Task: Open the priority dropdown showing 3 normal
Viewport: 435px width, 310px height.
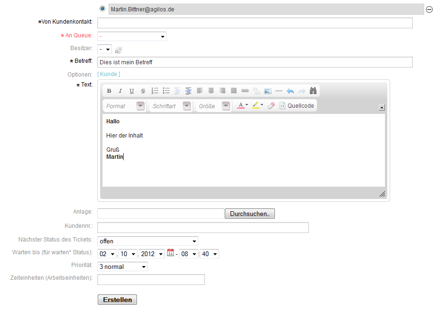Action: [x=123, y=267]
